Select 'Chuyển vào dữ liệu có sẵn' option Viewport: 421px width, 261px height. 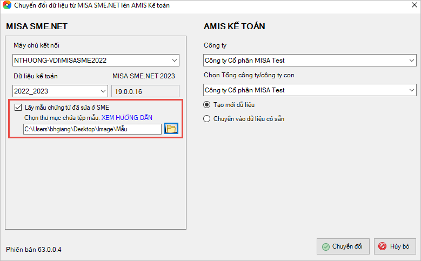(x=207, y=119)
